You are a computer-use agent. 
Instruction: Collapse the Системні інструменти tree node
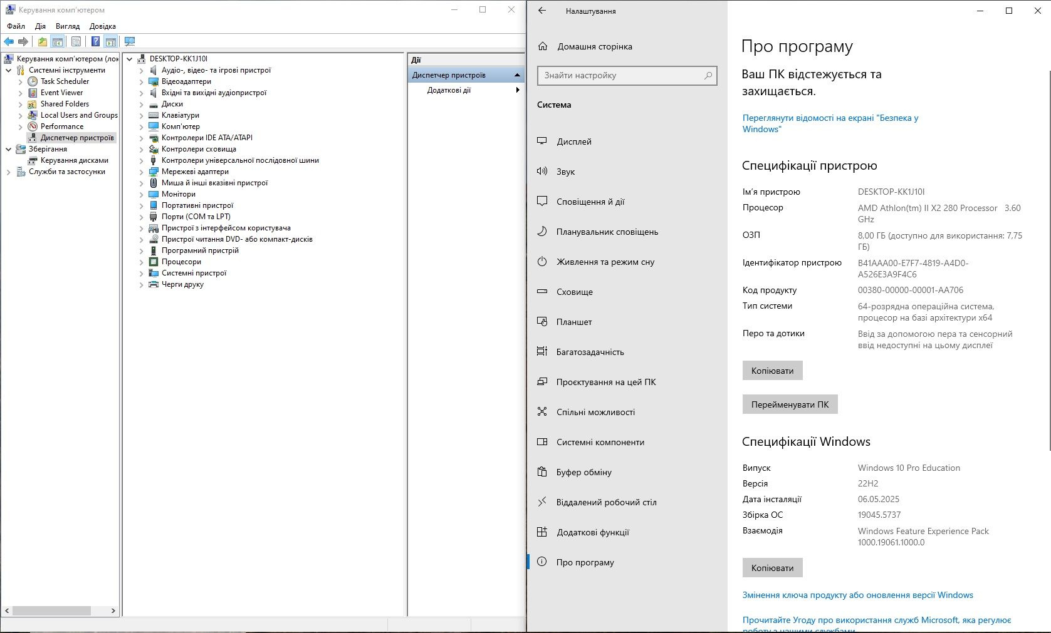click(x=8, y=70)
